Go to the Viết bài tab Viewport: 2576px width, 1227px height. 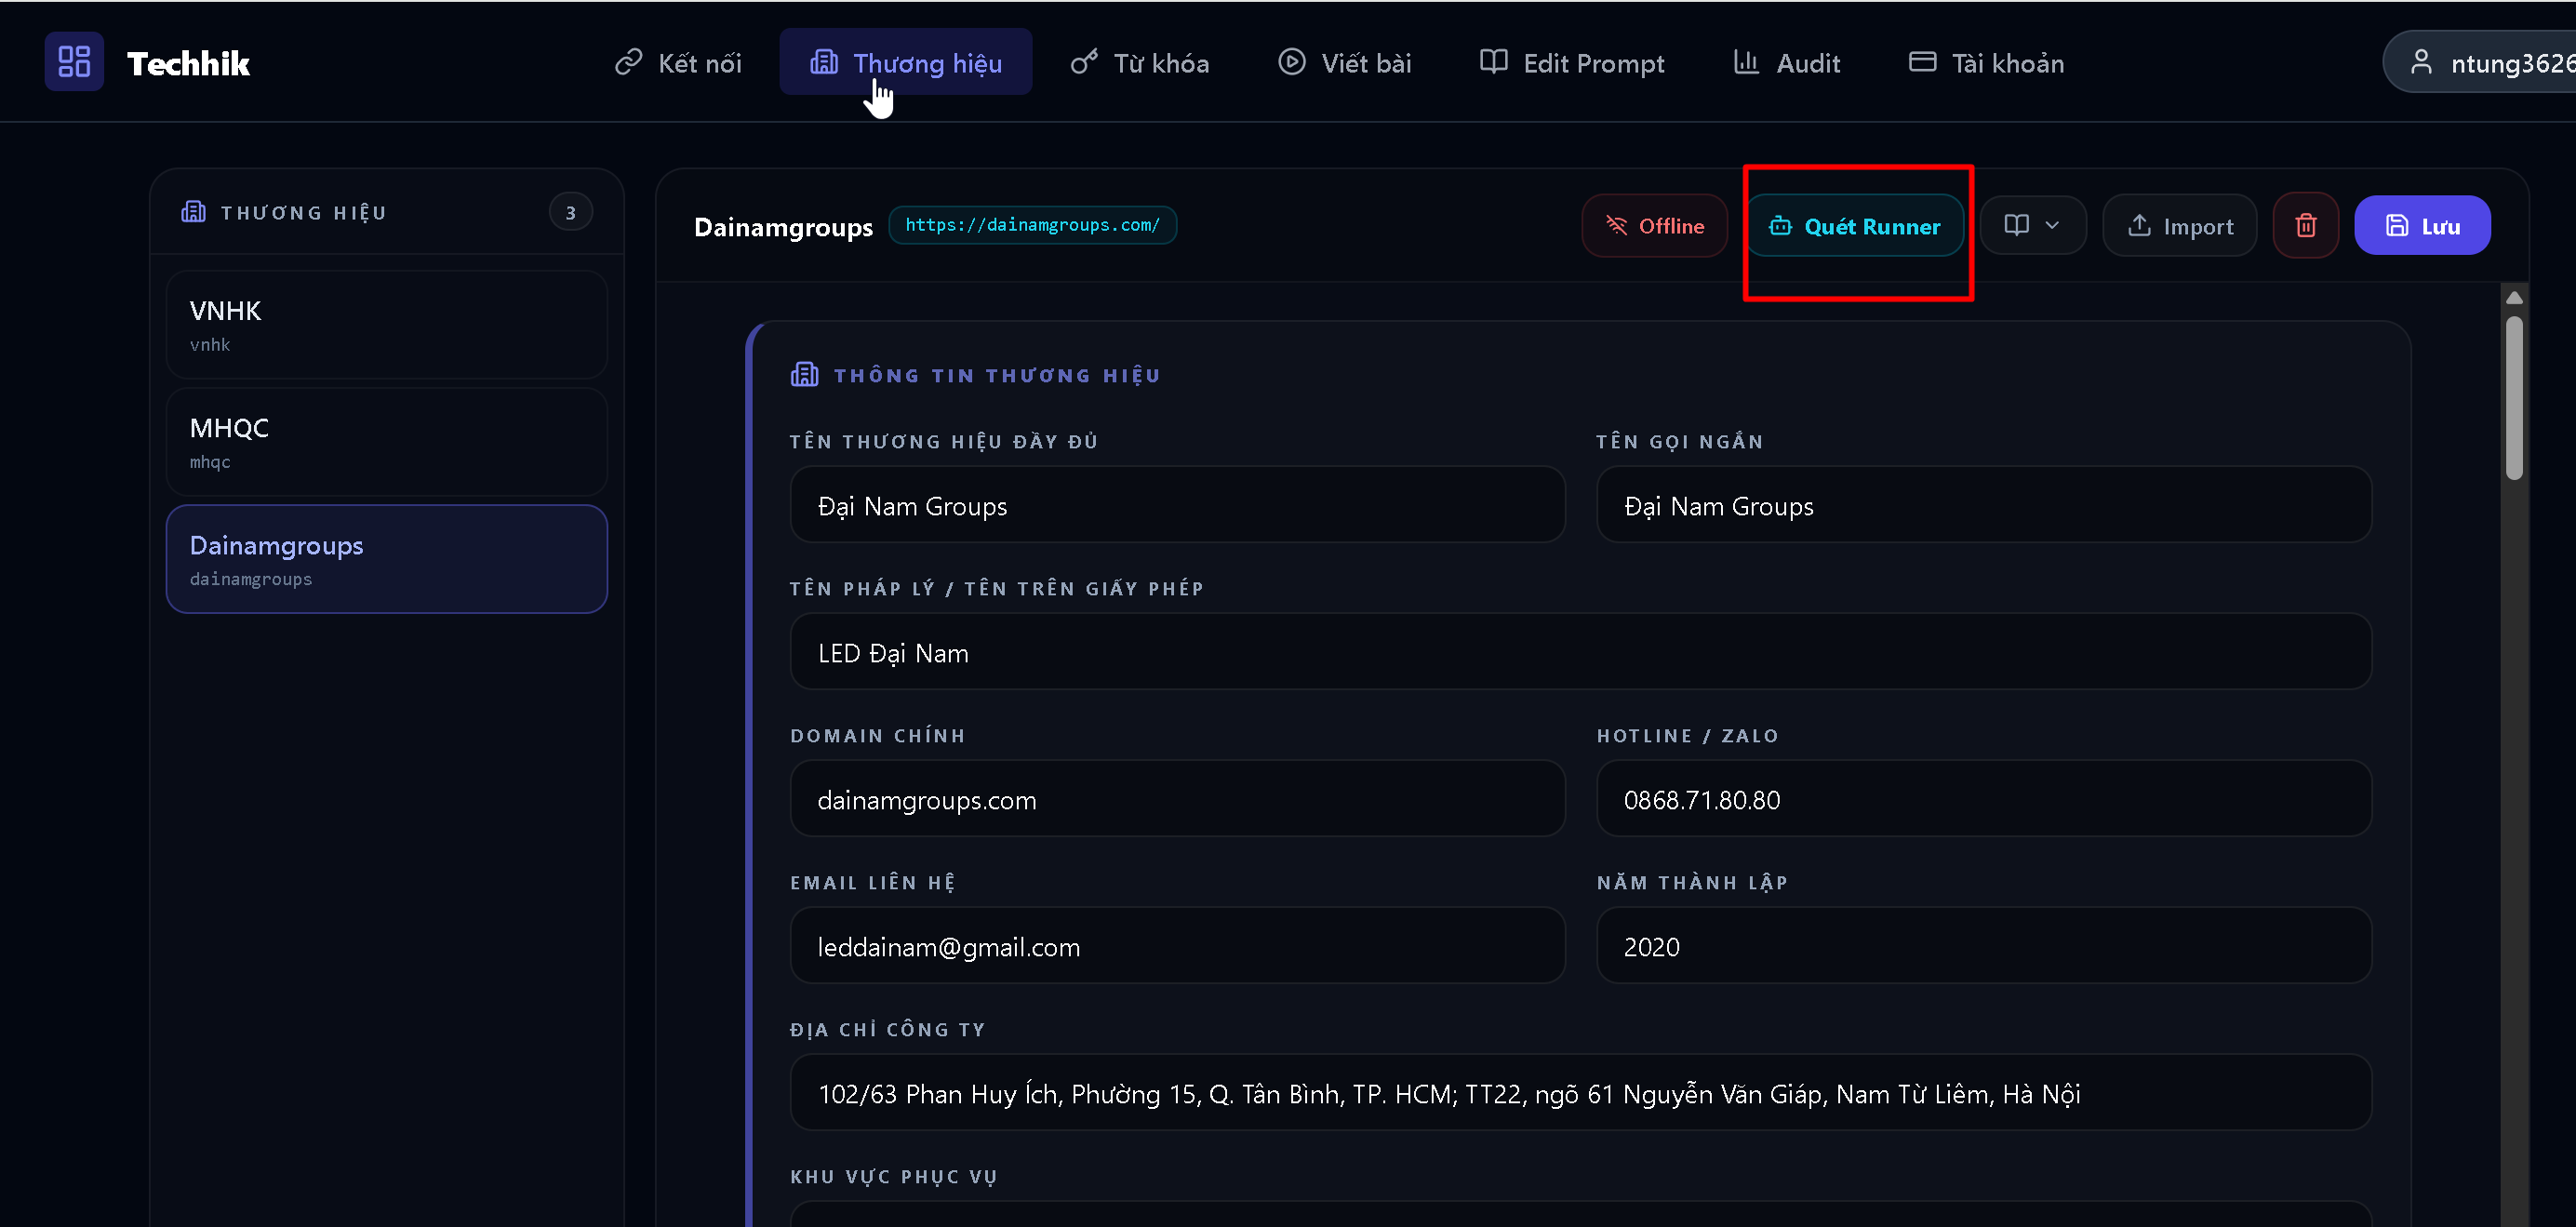pos(1344,63)
